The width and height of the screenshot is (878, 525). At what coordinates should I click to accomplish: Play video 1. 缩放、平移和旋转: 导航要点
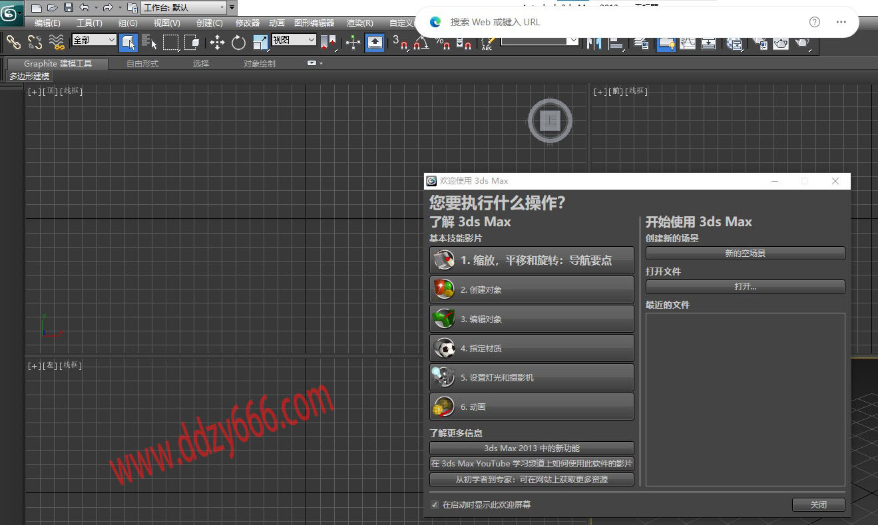pyautogui.click(x=532, y=260)
